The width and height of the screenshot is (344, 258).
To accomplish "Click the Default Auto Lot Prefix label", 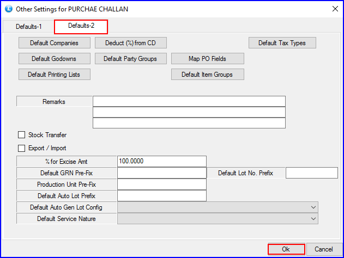I will (x=67, y=196).
